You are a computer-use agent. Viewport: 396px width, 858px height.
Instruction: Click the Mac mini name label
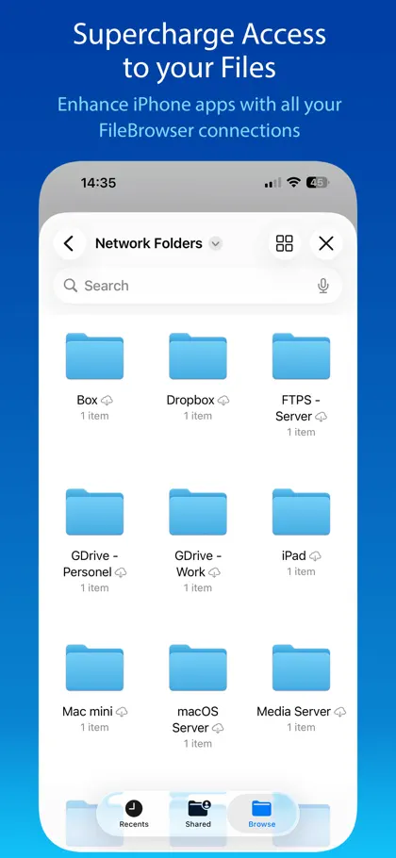point(88,712)
